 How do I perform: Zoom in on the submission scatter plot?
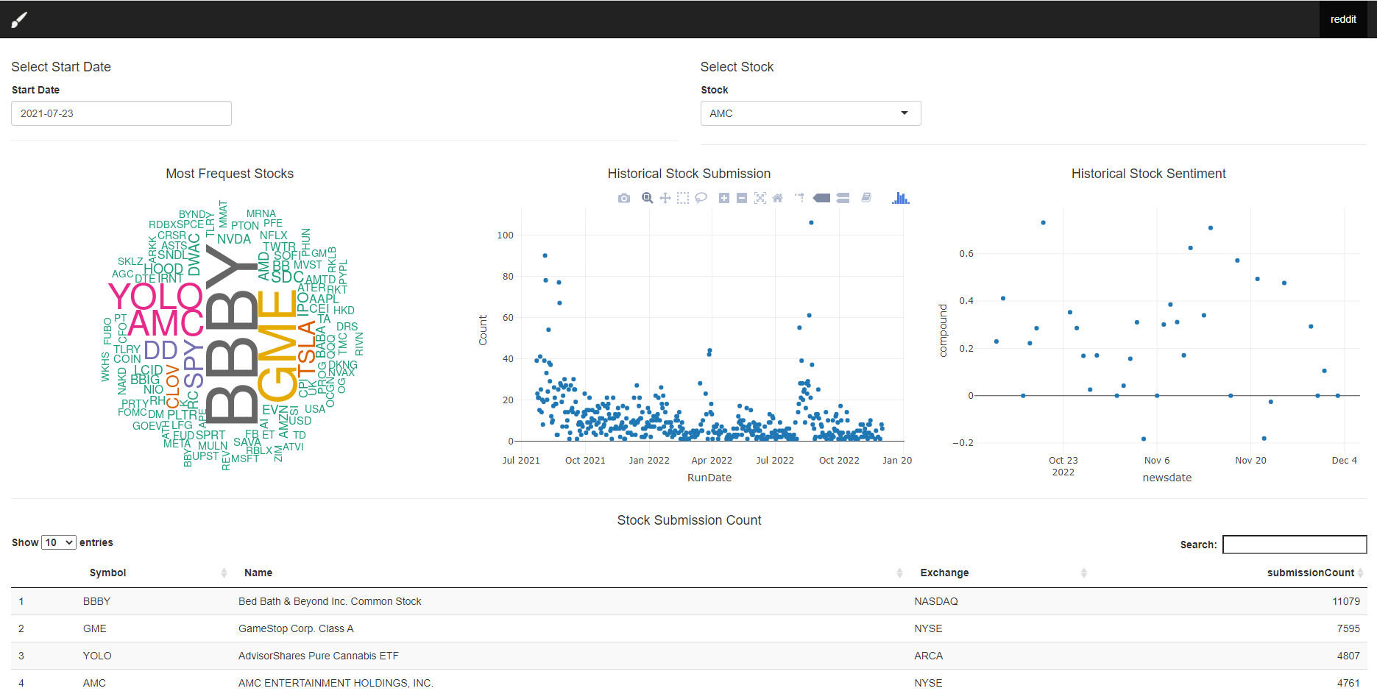pyautogui.click(x=723, y=198)
